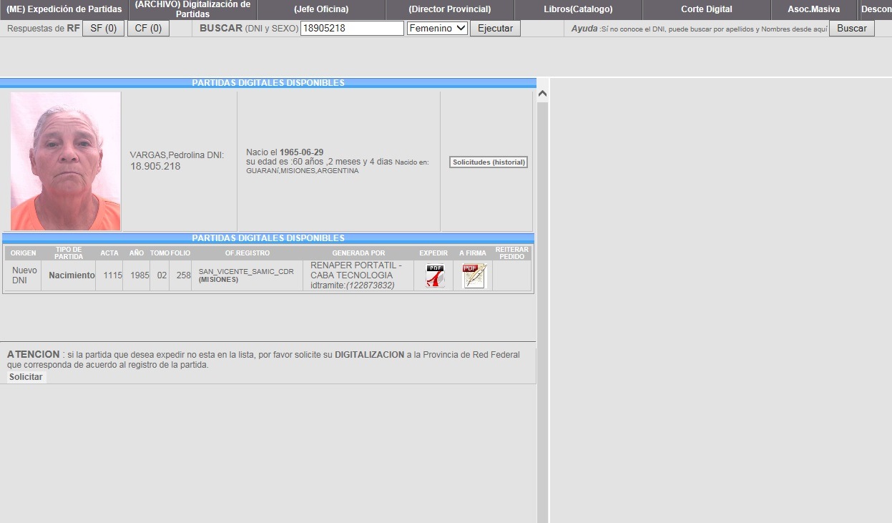Viewport: 892px width, 523px height.
Task: Open the A Firma PDF signing icon
Action: tap(474, 276)
